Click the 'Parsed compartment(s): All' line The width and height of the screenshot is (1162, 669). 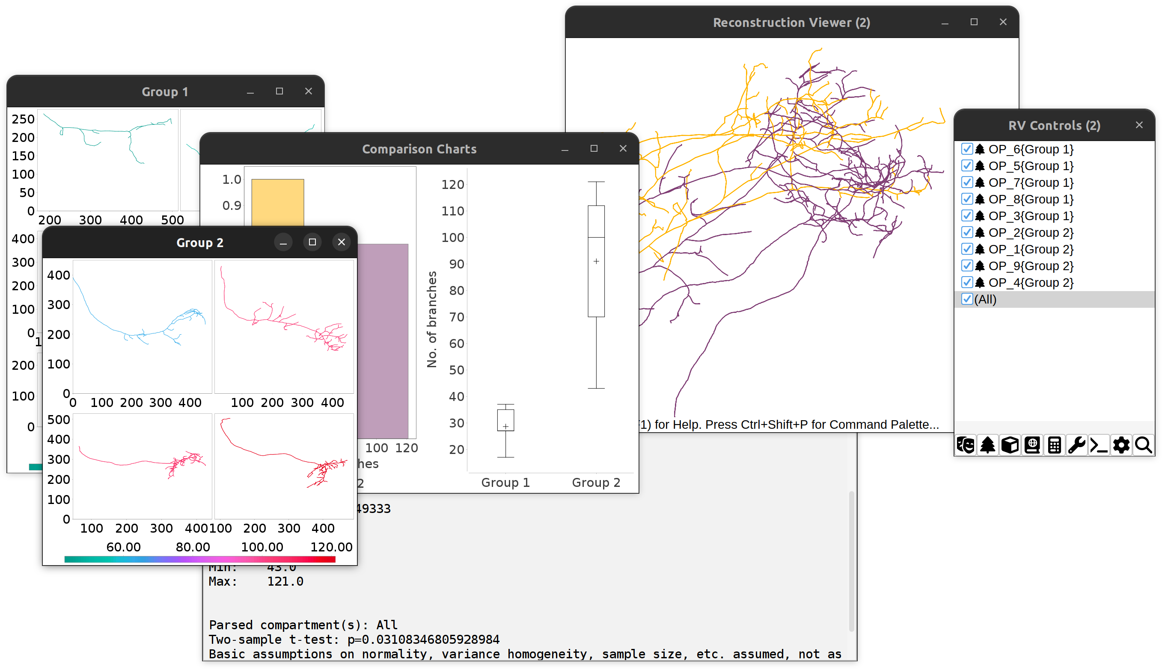[303, 625]
